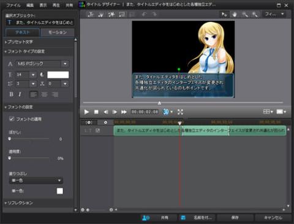The width and height of the screenshot is (294, 224).
Task: Click the 共有 button at bottom
Action: coord(159,218)
